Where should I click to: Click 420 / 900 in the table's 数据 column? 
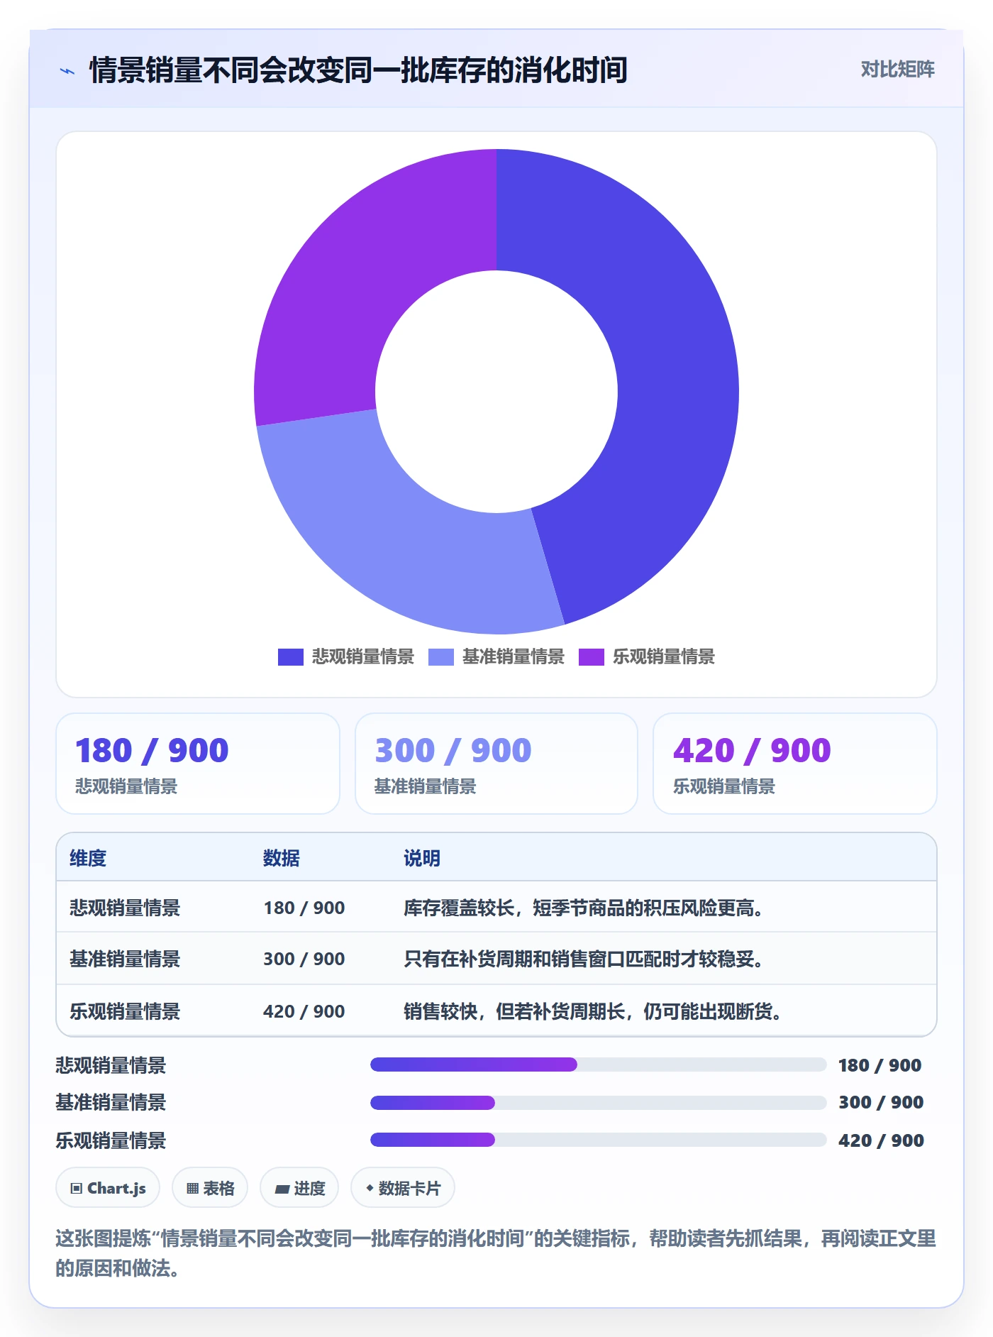tap(304, 1011)
